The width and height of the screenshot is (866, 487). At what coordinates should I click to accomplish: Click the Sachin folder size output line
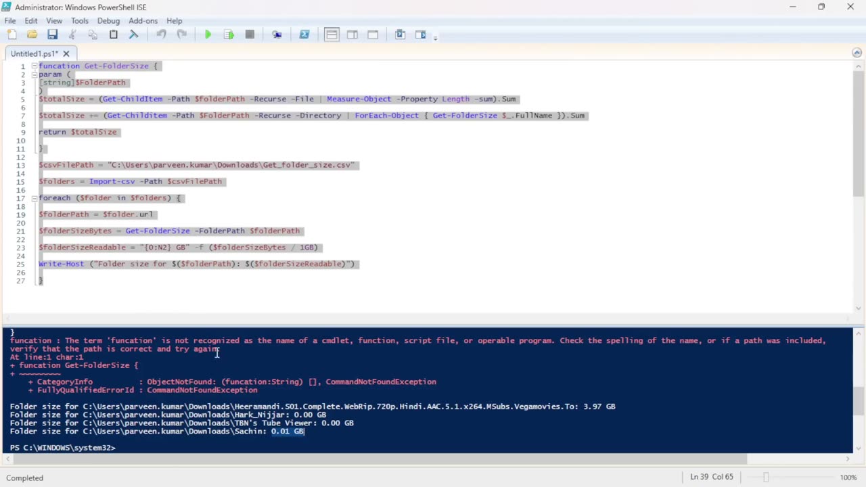click(157, 432)
